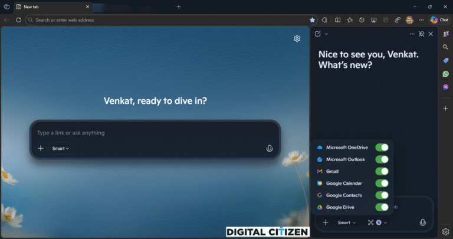Go back using the back arrow
The height and width of the screenshot is (239, 453).
click(x=6, y=20)
